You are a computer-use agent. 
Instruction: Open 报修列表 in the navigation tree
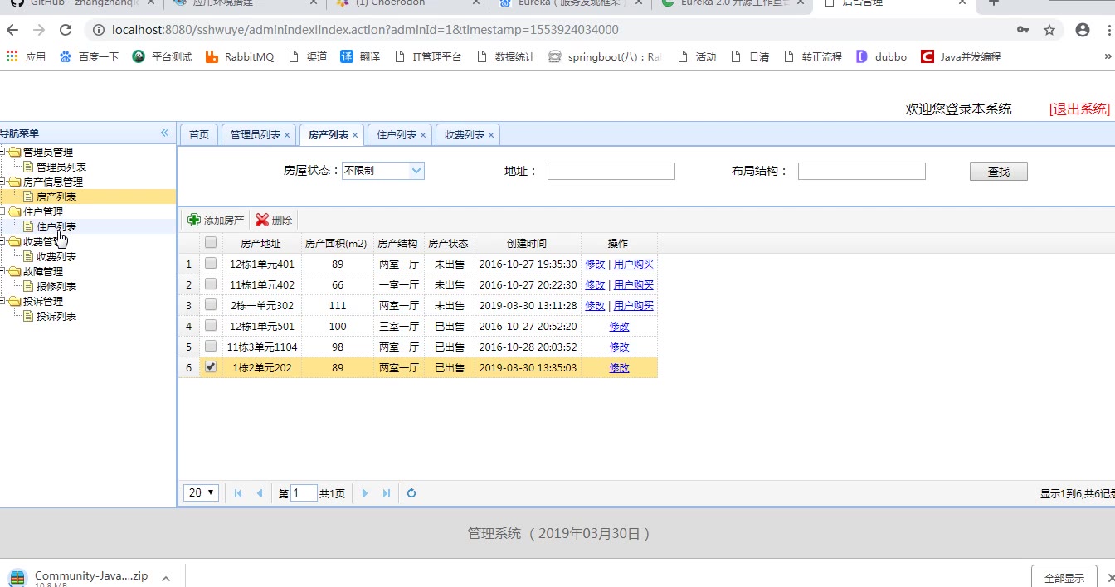pyautogui.click(x=56, y=286)
